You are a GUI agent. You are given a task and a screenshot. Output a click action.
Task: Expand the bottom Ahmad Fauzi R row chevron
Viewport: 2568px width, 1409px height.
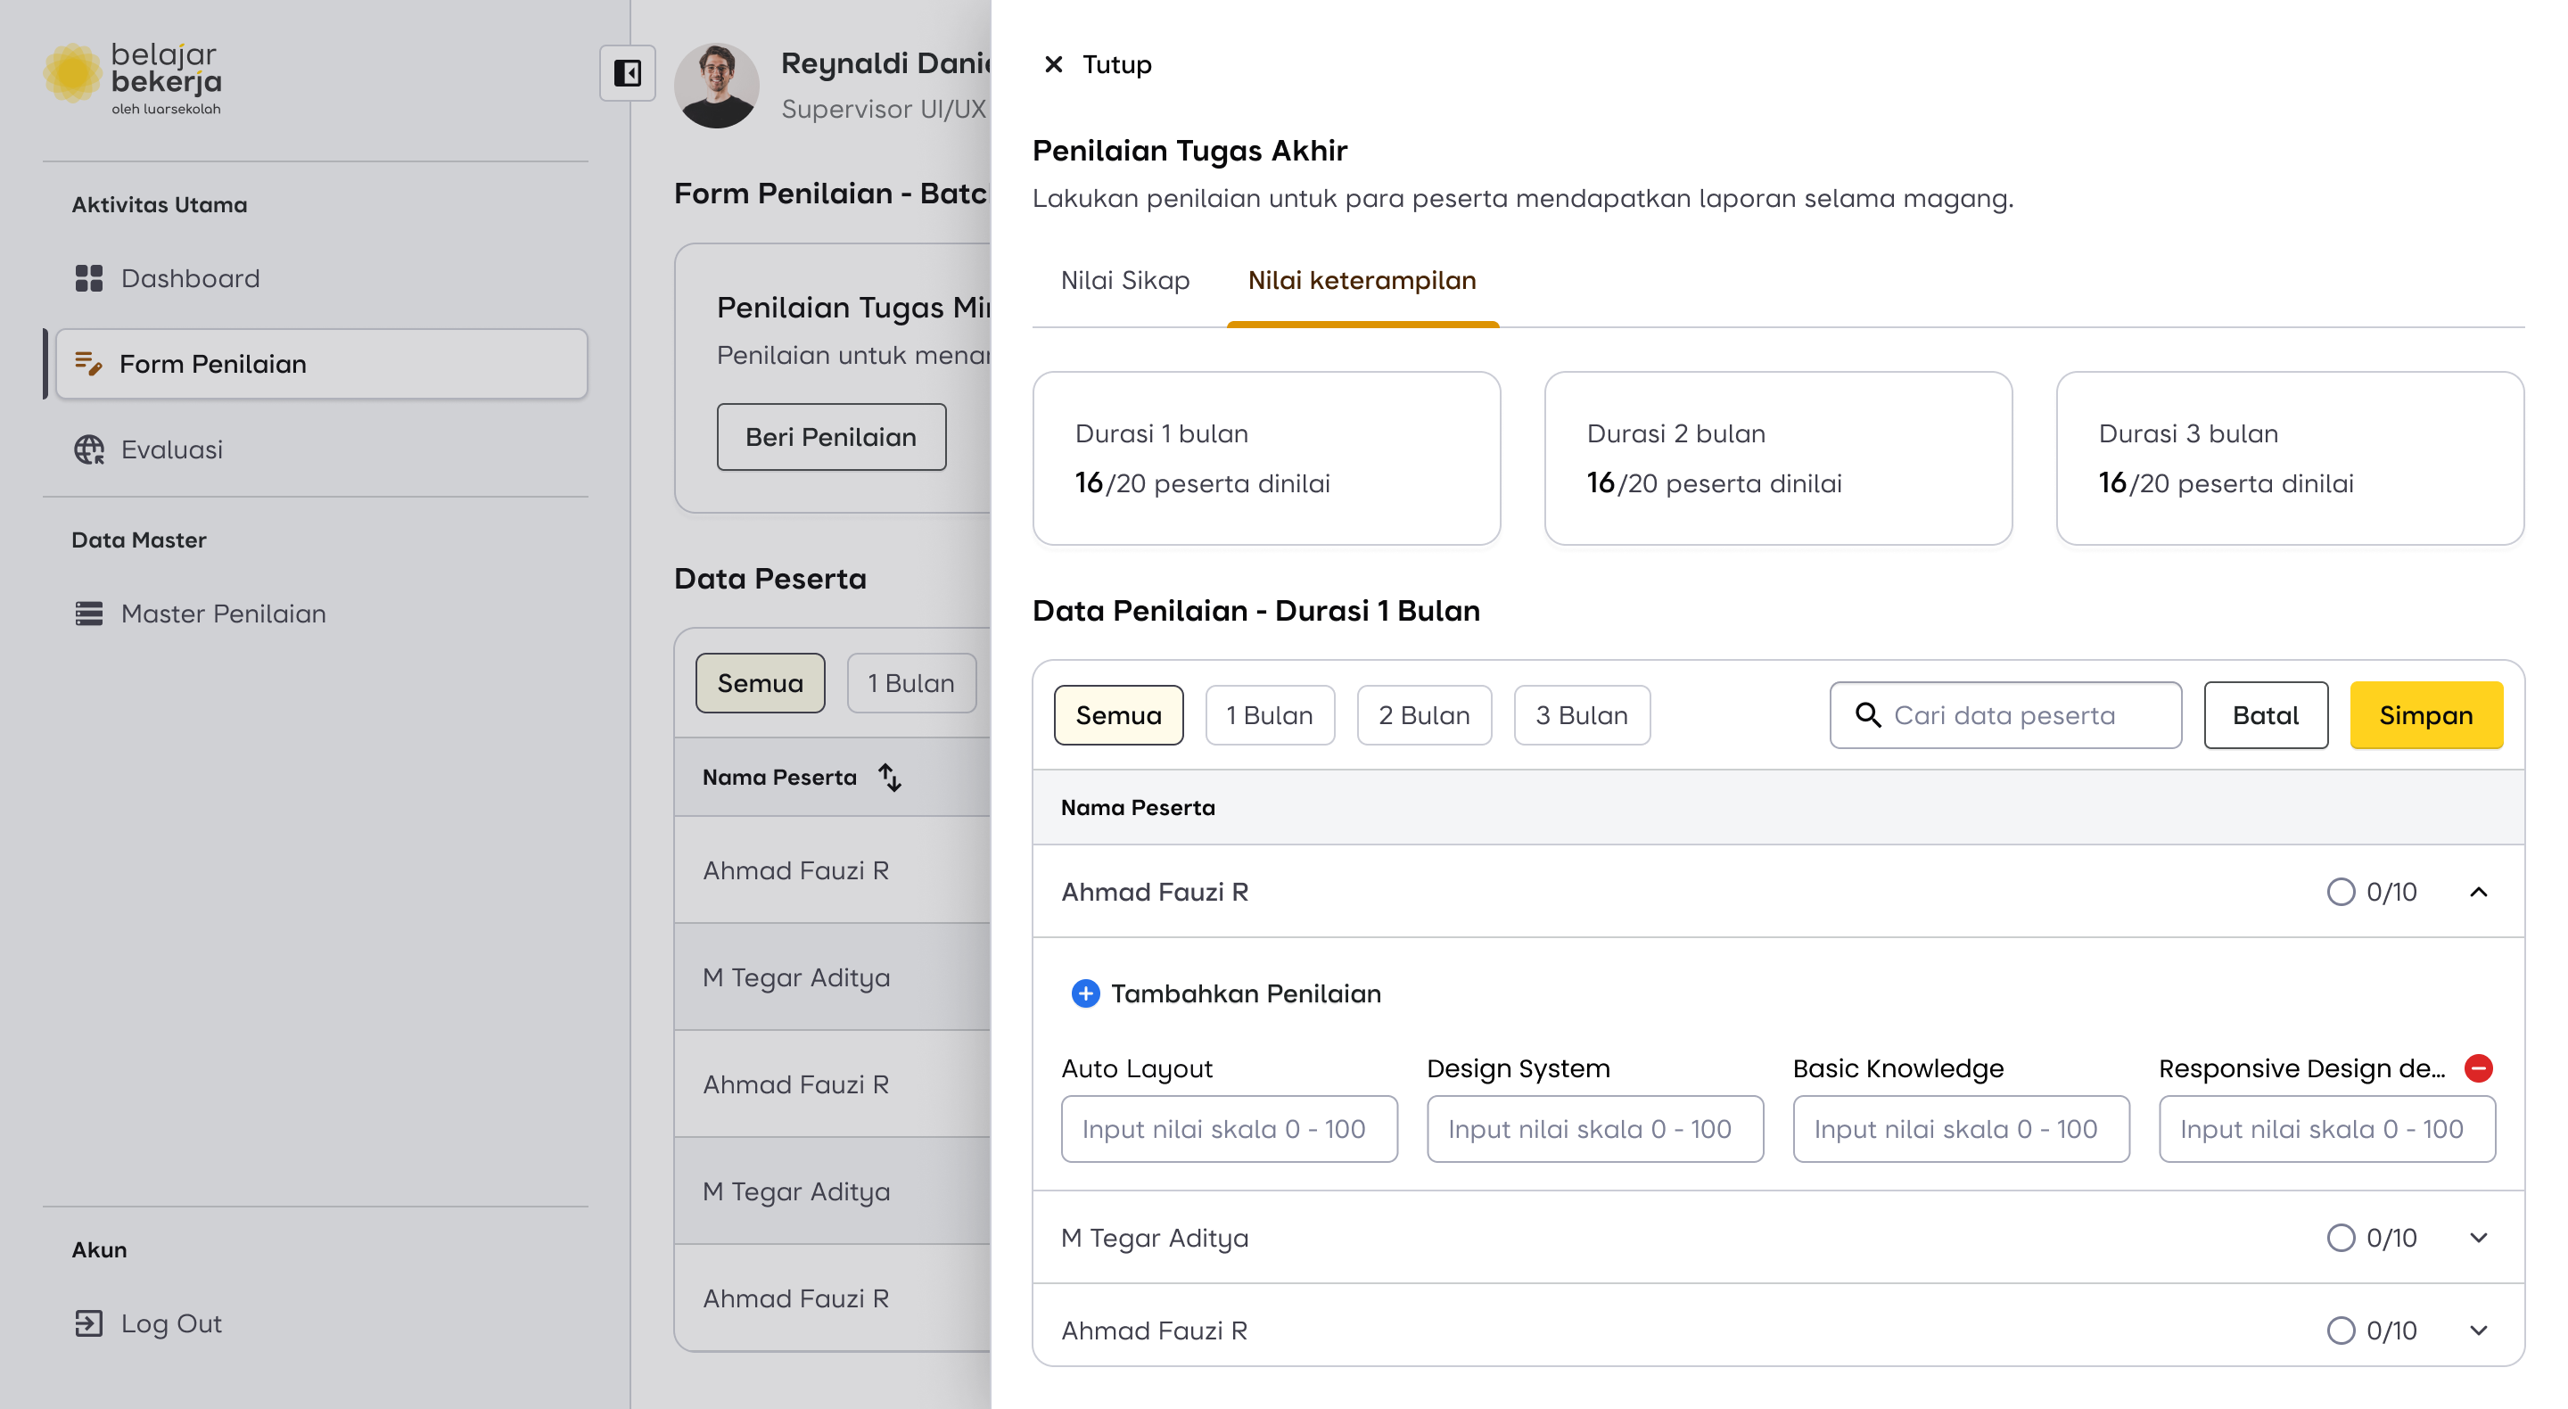(2478, 1331)
